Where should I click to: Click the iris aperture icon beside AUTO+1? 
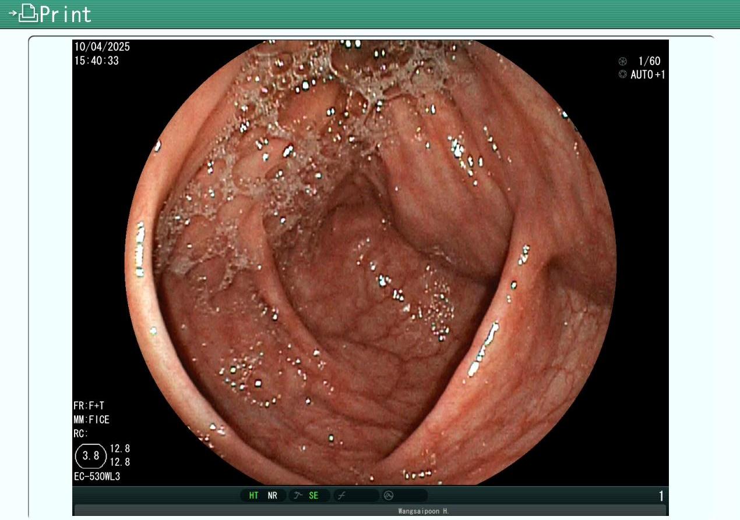pos(623,74)
